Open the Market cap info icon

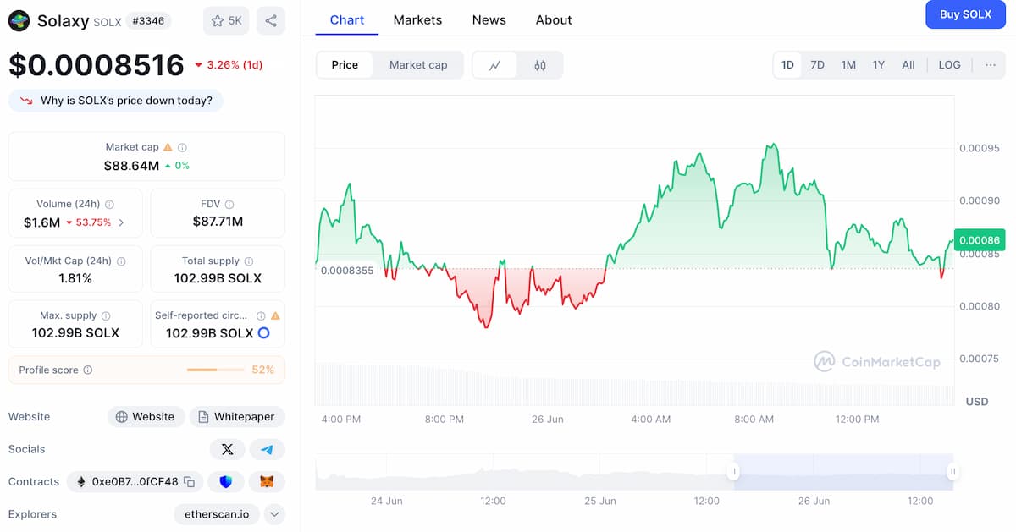[182, 147]
